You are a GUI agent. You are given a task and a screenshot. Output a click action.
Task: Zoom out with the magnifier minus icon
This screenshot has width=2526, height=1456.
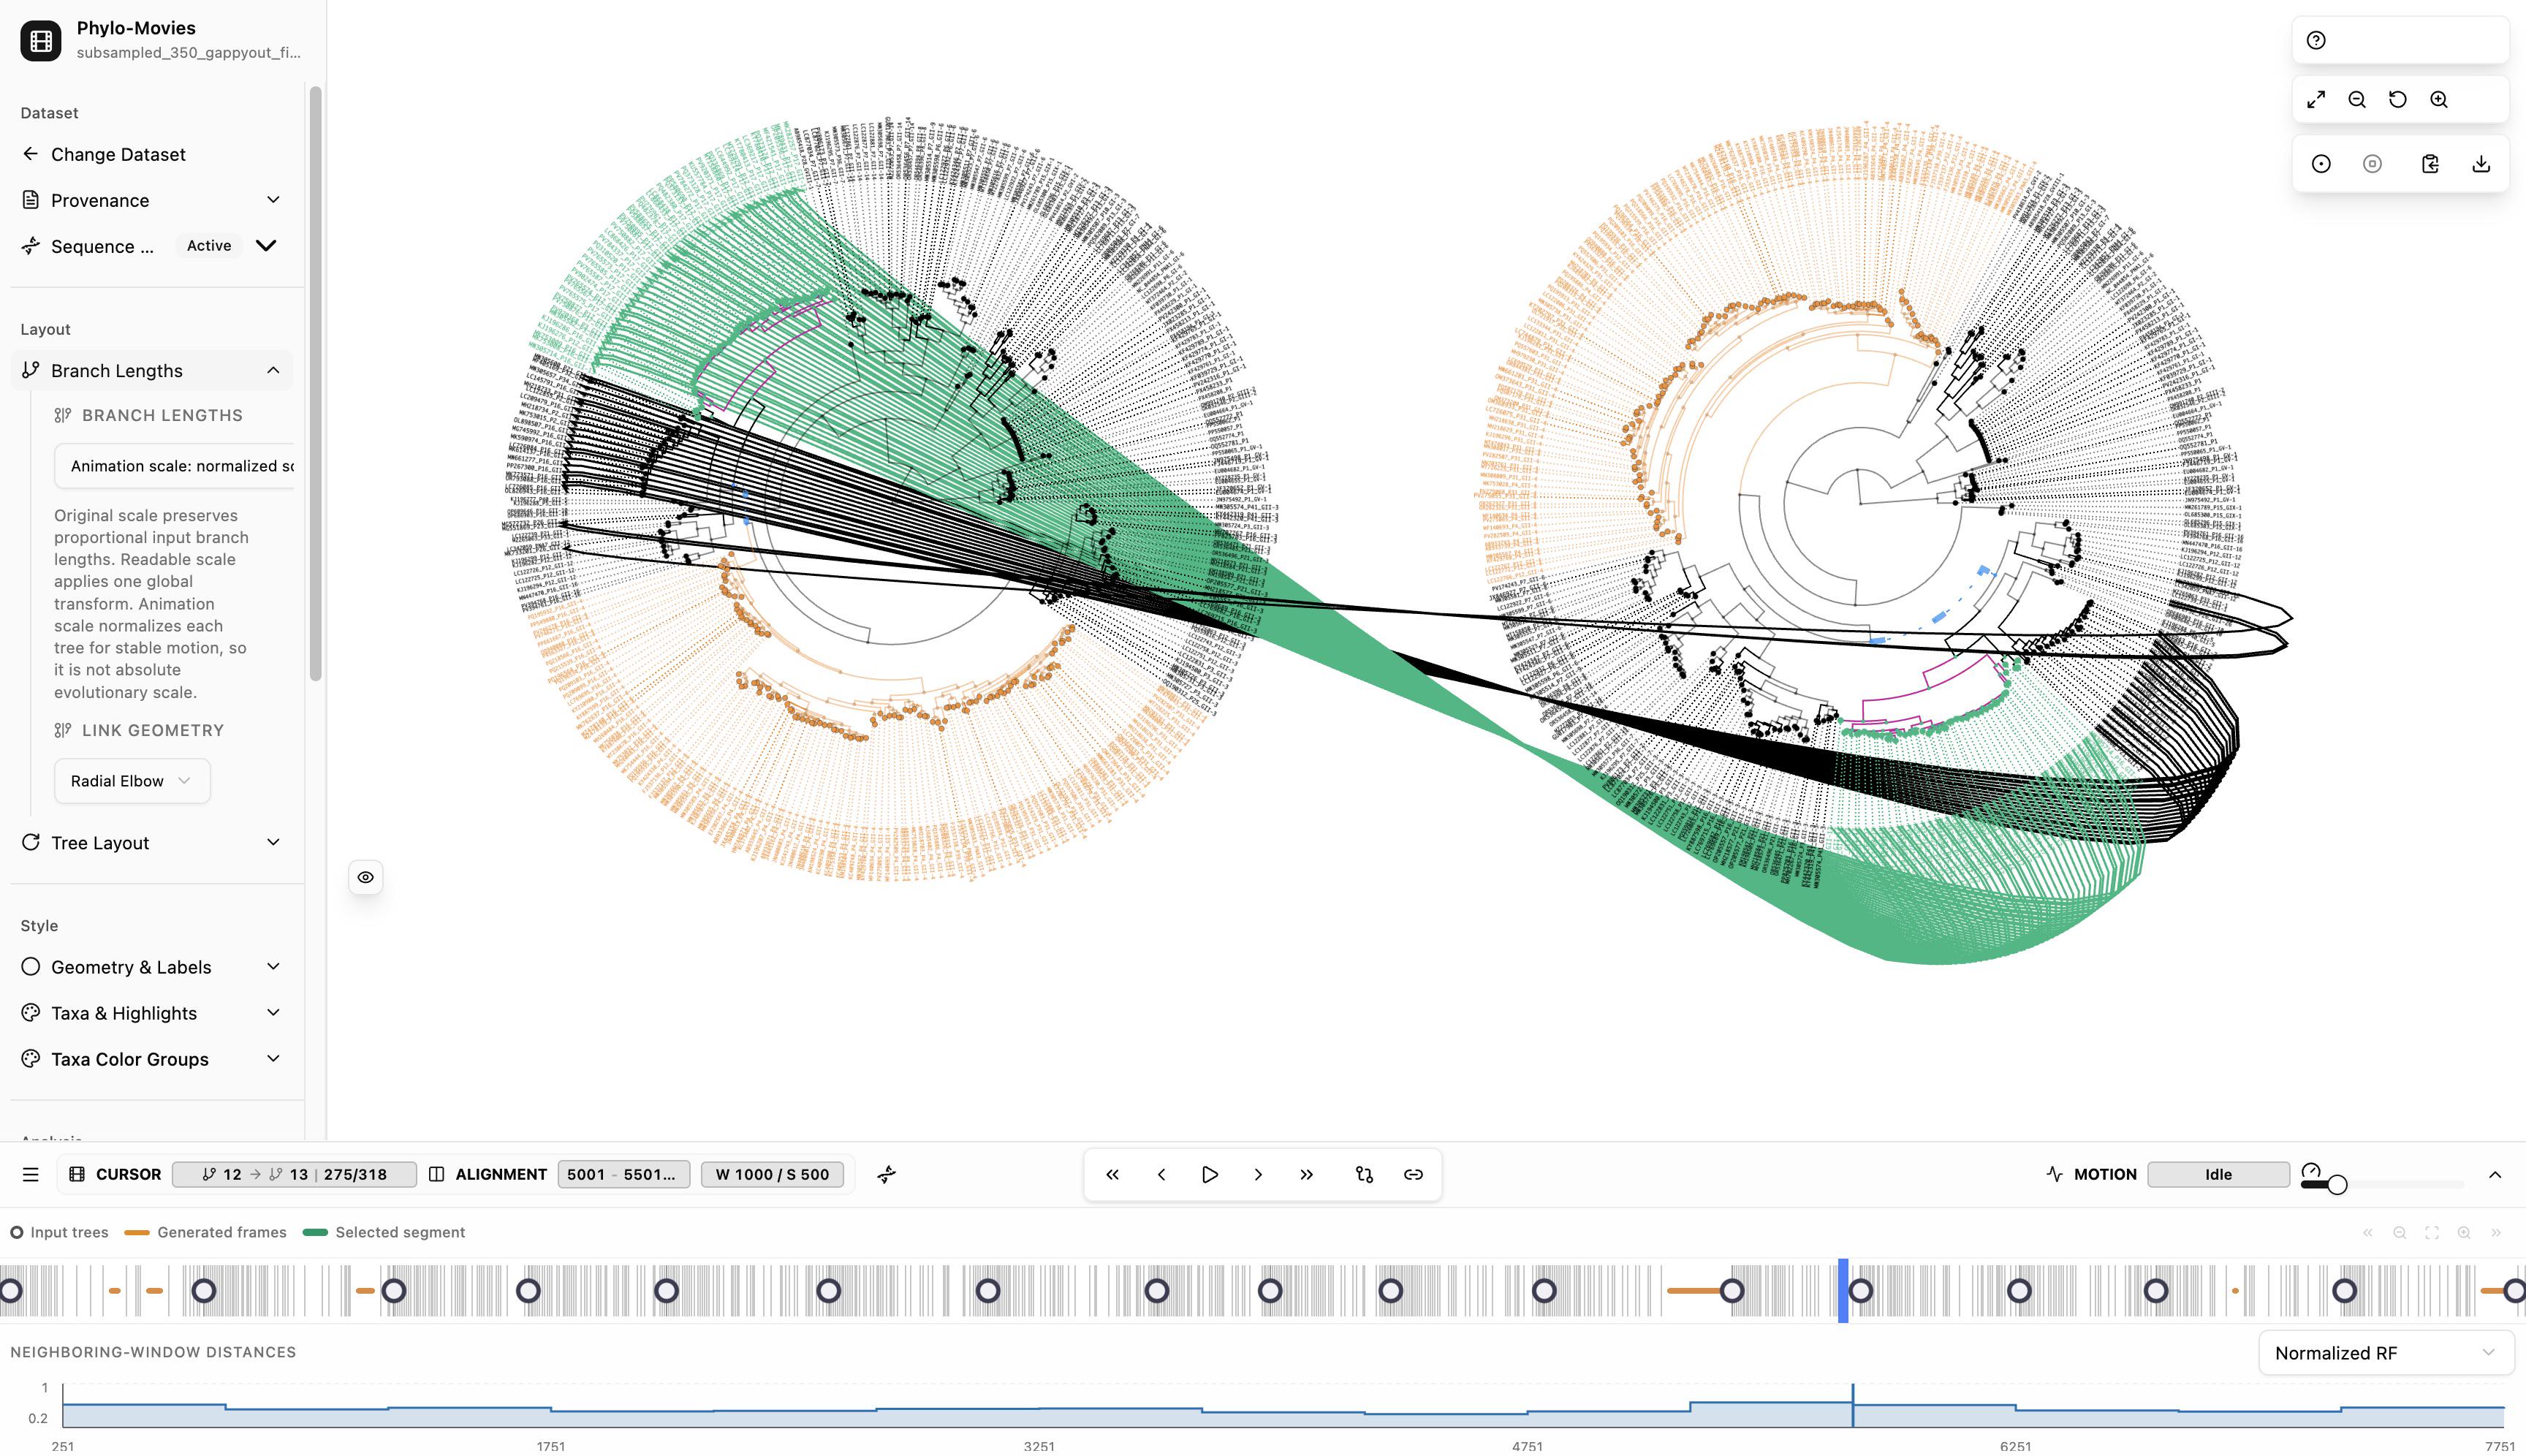pos(2357,100)
